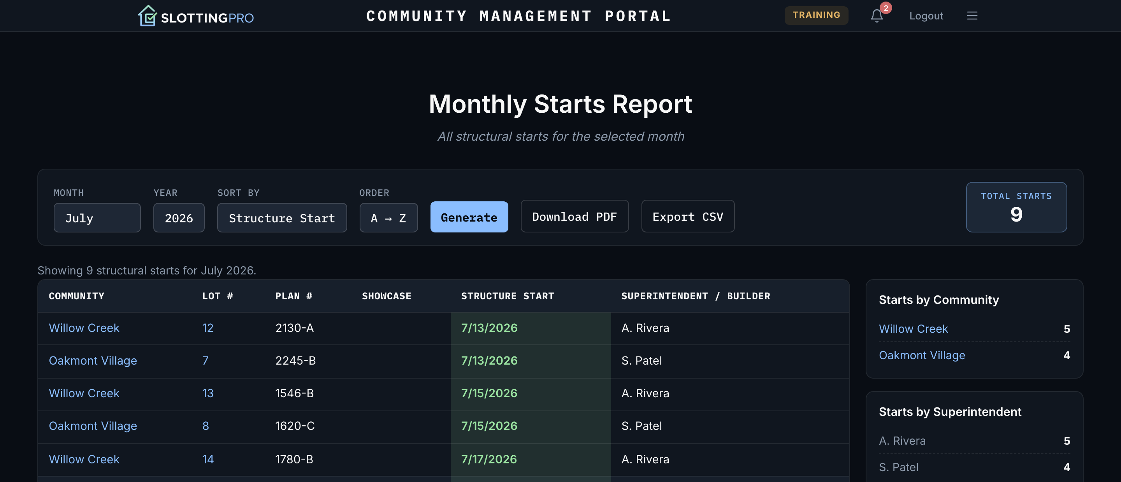
Task: Open the Order dropdown showing A → Z
Action: pyautogui.click(x=388, y=218)
